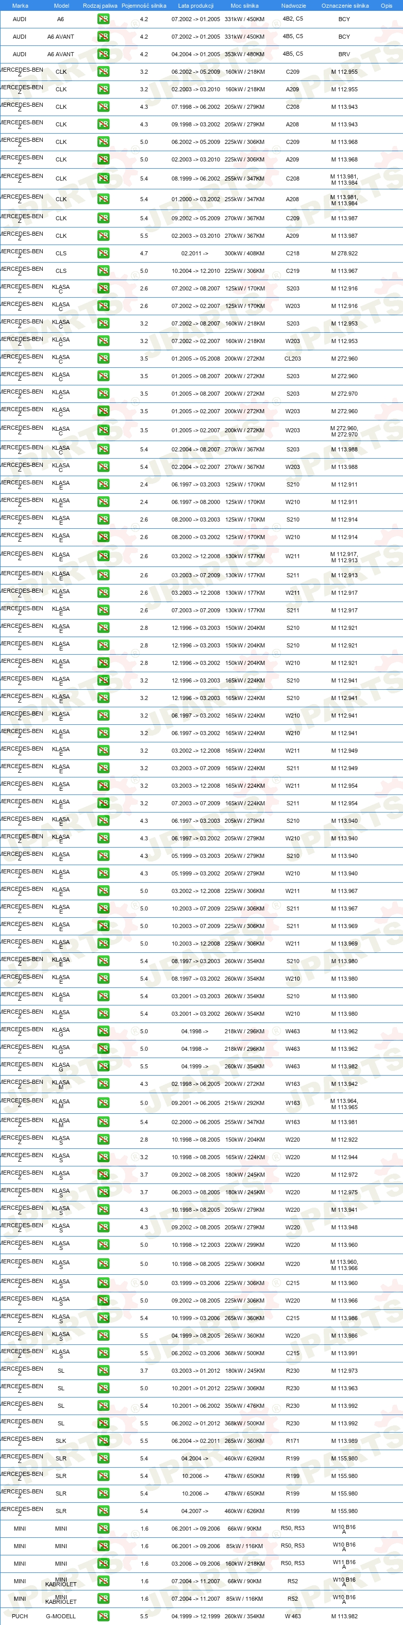Viewport: 403px width, 1625px height.
Task: Click the Lata produkcji column header
Action: click(196, 6)
